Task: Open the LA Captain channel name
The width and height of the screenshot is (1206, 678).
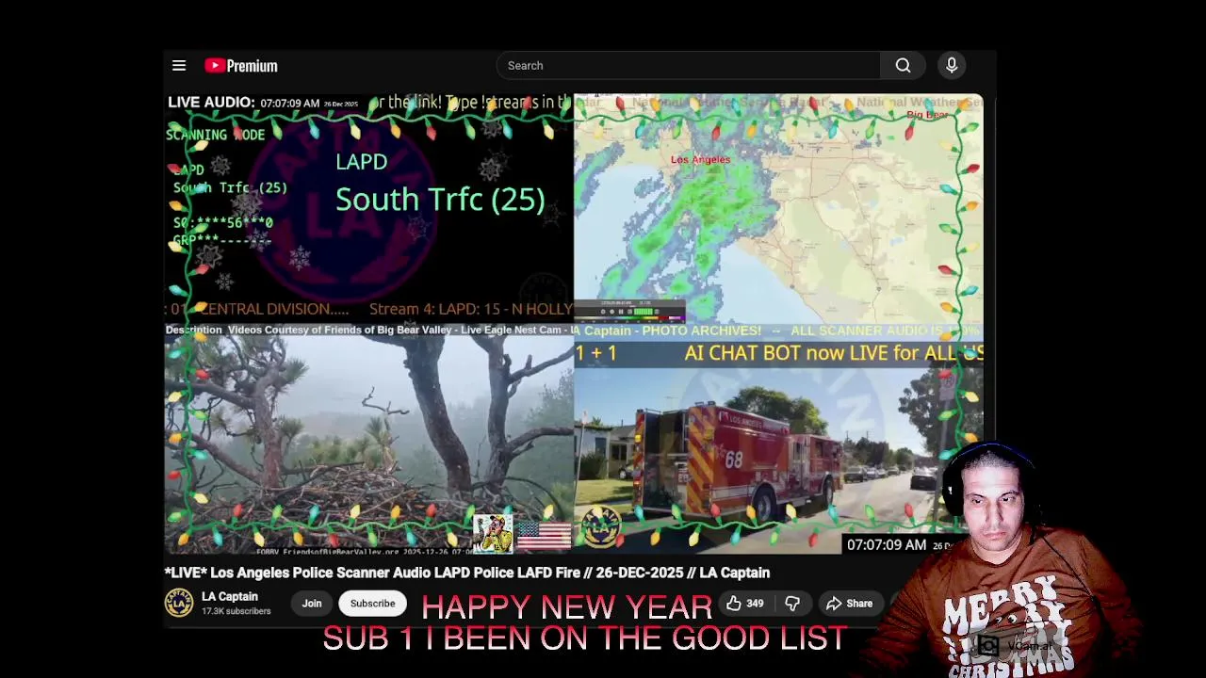Action: click(229, 596)
